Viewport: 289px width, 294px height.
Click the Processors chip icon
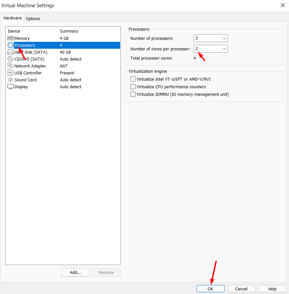[11, 45]
